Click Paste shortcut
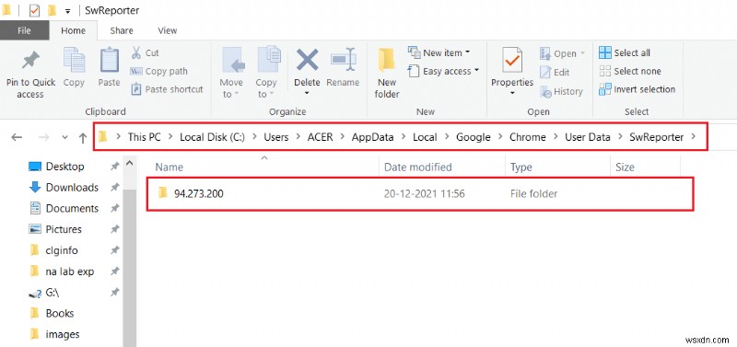 coord(167,89)
